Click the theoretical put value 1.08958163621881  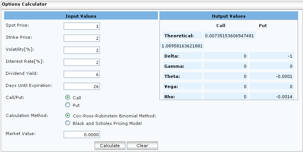(182, 46)
